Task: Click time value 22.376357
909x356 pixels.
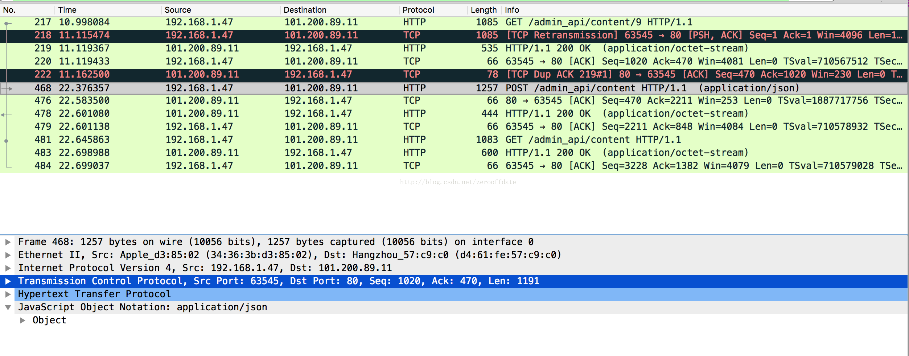Action: point(84,88)
